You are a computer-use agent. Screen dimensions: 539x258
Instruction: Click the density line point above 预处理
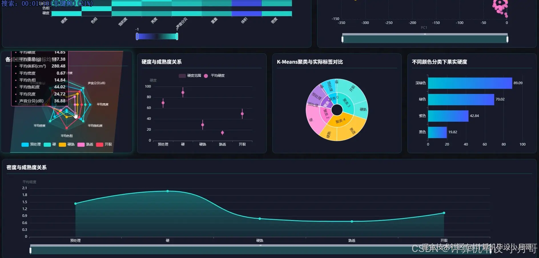75,203
